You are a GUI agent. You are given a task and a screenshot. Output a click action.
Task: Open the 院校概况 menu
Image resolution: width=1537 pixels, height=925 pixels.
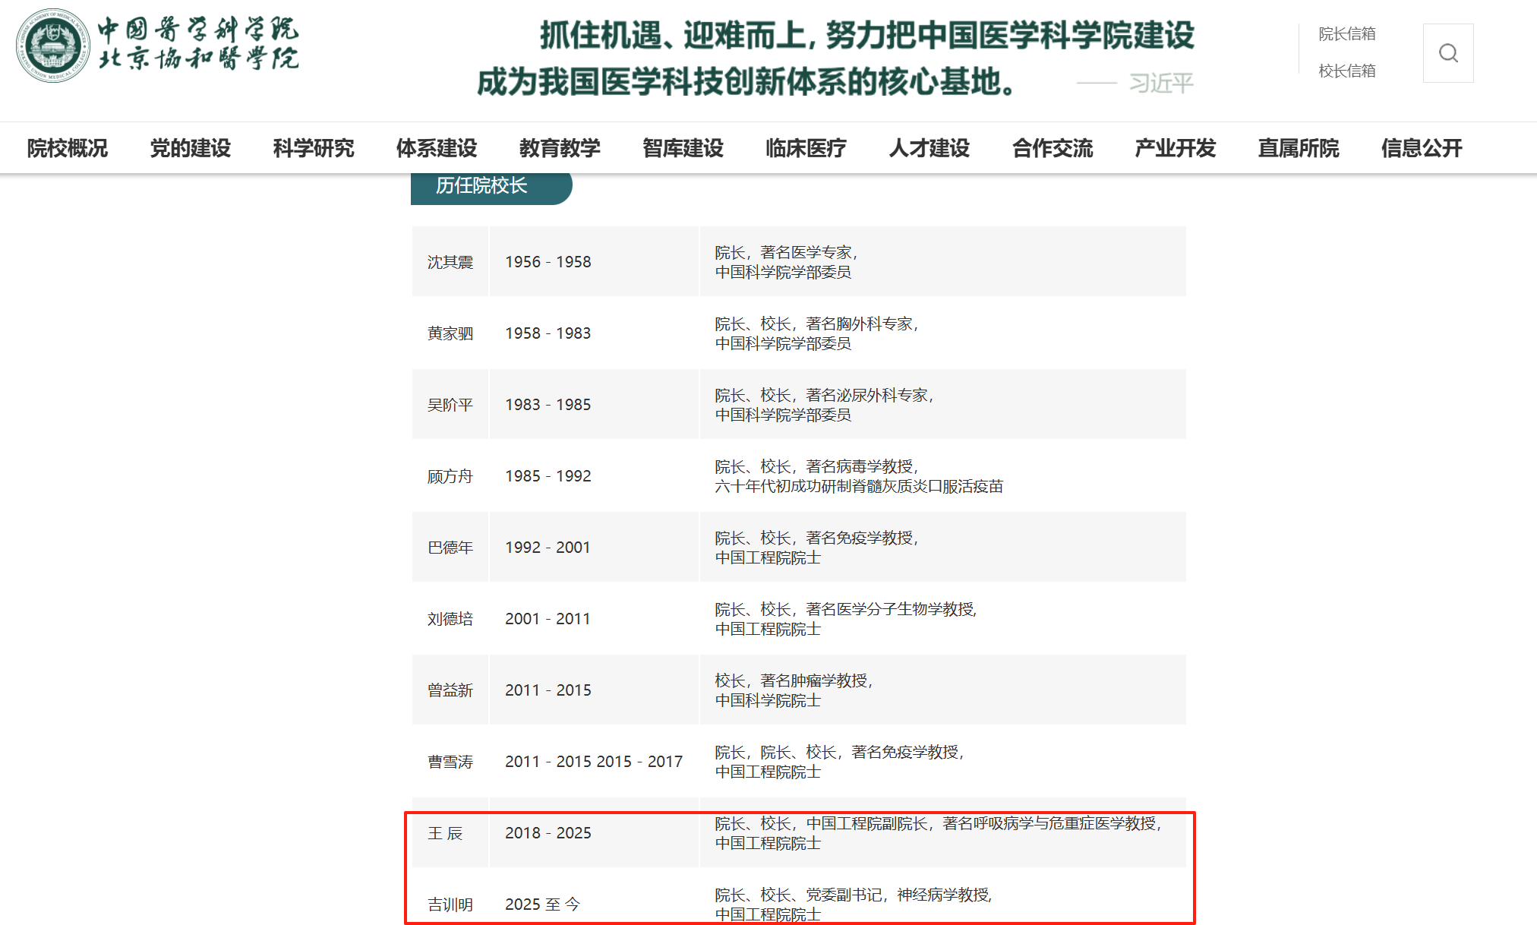pyautogui.click(x=68, y=148)
